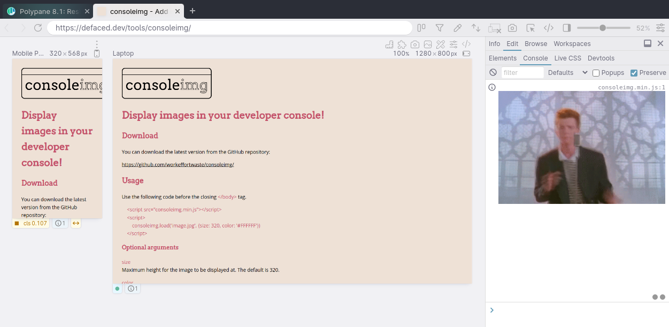Open the info count badge below the Mobile pane
Viewport: 669px width, 327px height.
click(x=60, y=223)
